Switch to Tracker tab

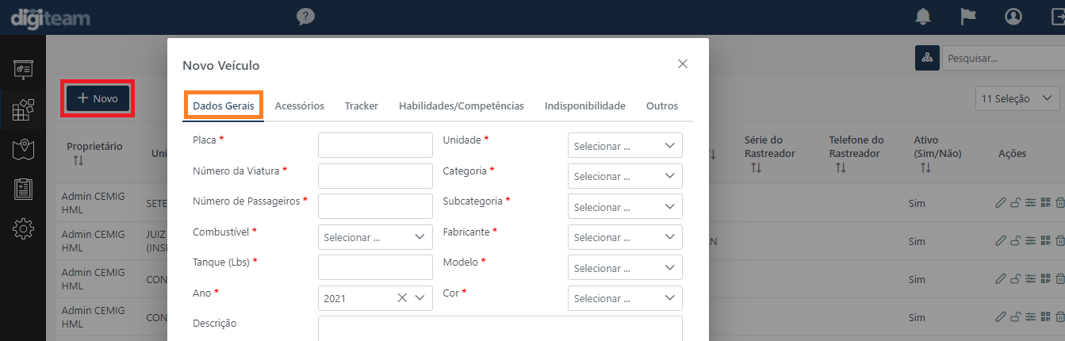pos(361,105)
